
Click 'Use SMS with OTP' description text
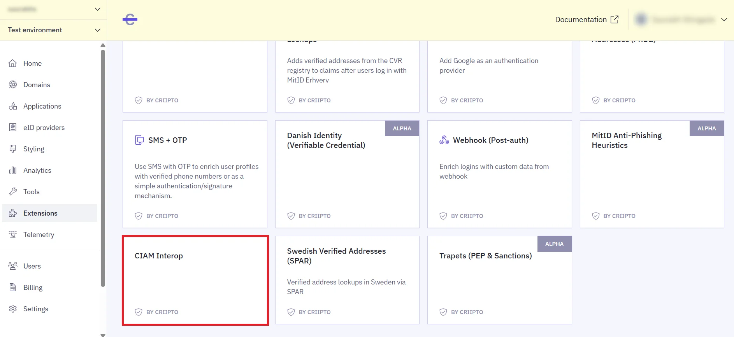tap(197, 181)
